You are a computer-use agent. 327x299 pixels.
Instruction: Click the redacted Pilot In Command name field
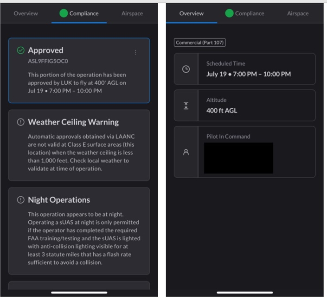238,158
